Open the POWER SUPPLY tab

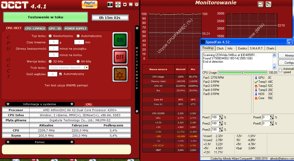[x=76, y=29]
